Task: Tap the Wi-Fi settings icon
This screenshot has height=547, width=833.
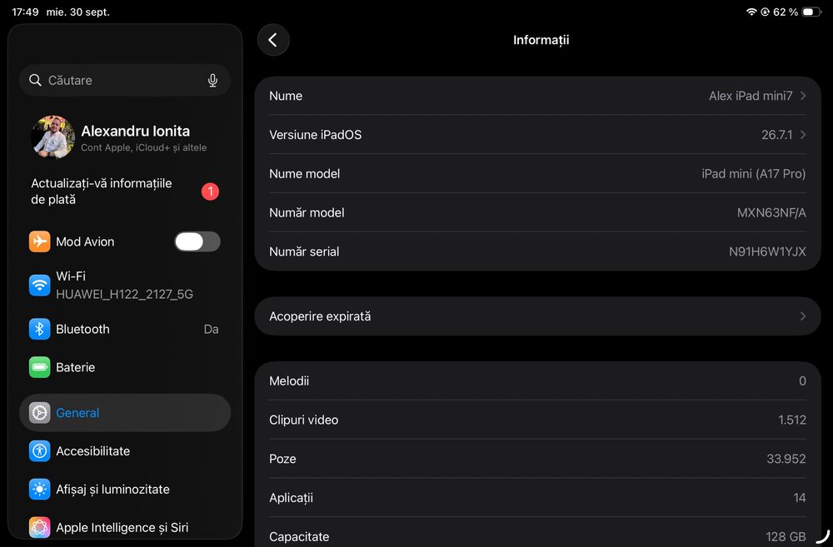Action: (x=40, y=285)
